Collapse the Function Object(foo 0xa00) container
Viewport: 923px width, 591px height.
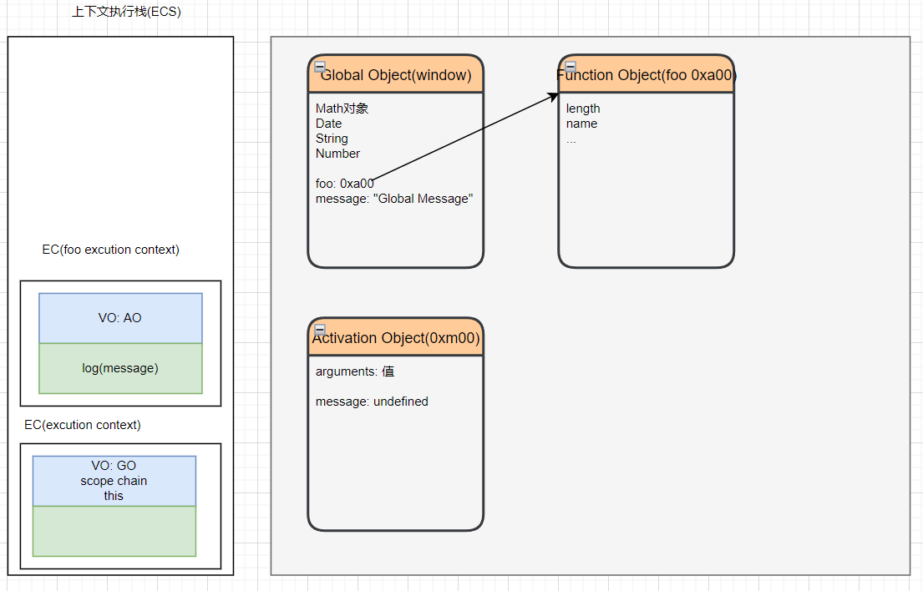pyautogui.click(x=571, y=67)
